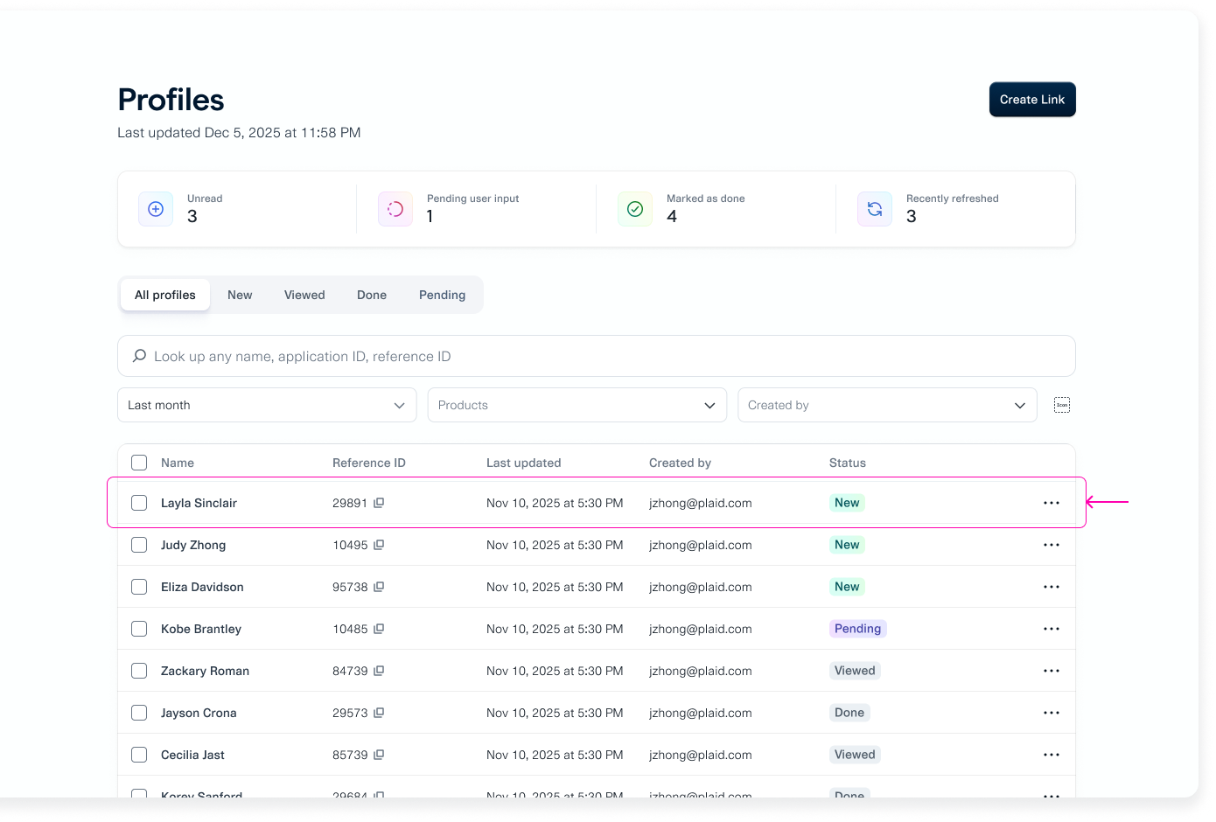
Task: Toggle the select-all checkbox in header
Action: (x=139, y=463)
